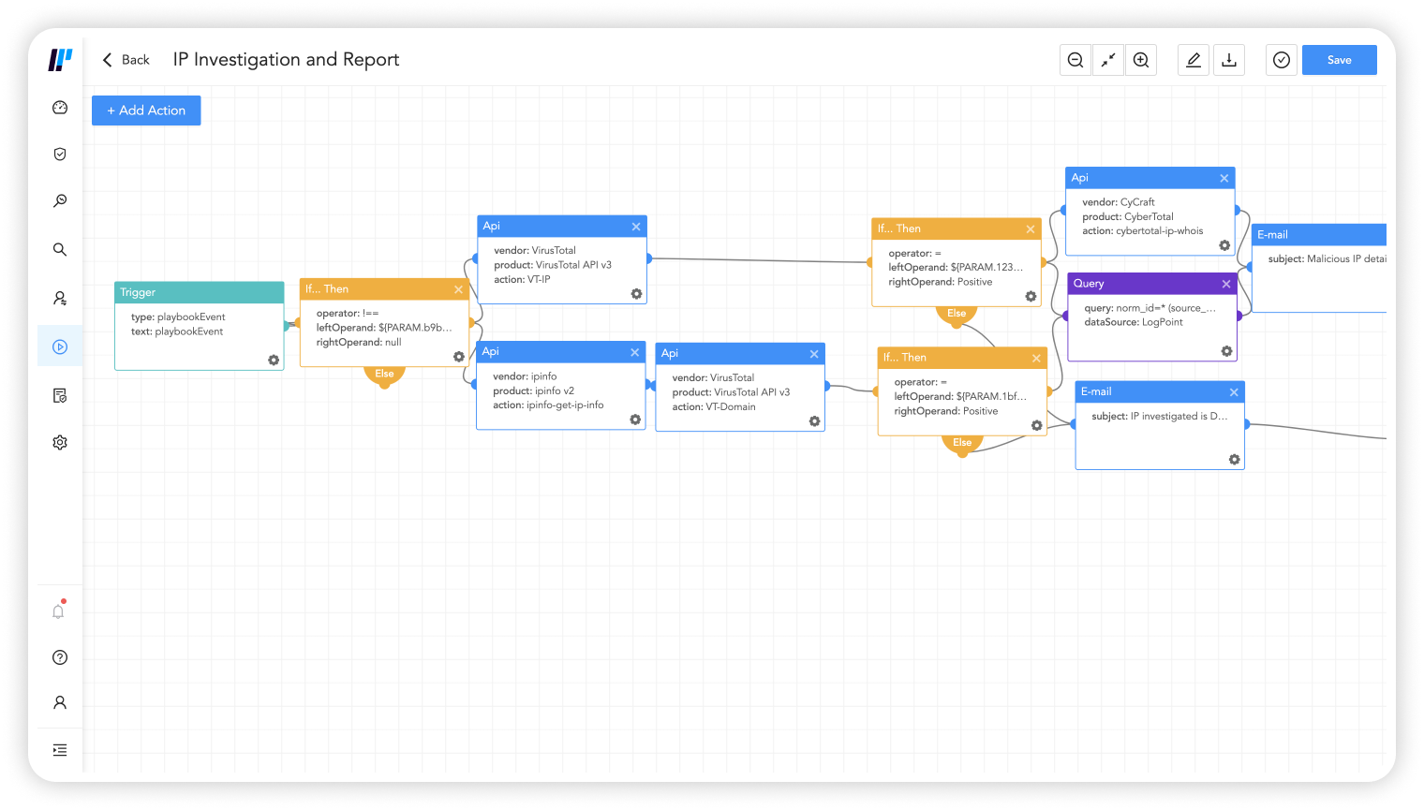The width and height of the screenshot is (1424, 810).
Task: Click the 'dataSource: LogPoint' text
Action: [x=1134, y=322]
